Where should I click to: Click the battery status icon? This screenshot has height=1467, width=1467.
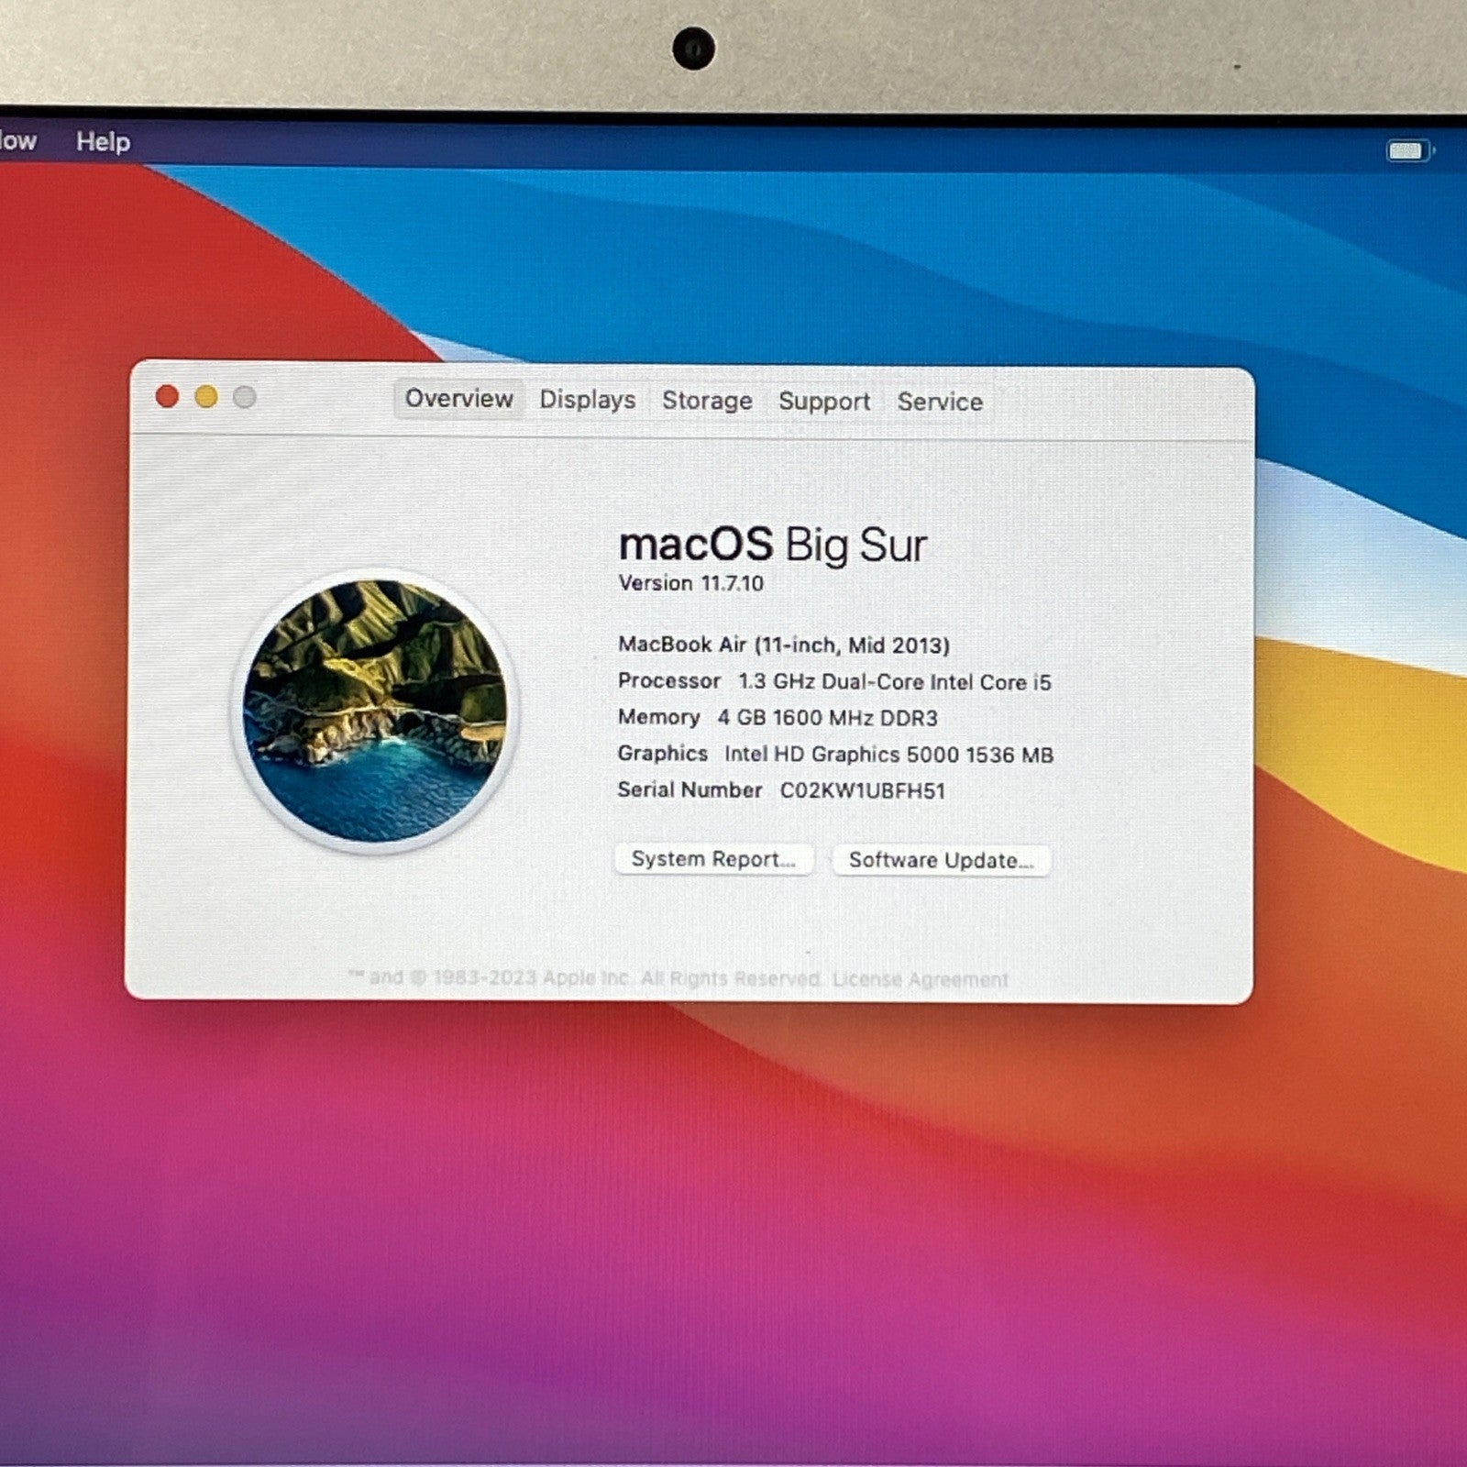click(1410, 150)
